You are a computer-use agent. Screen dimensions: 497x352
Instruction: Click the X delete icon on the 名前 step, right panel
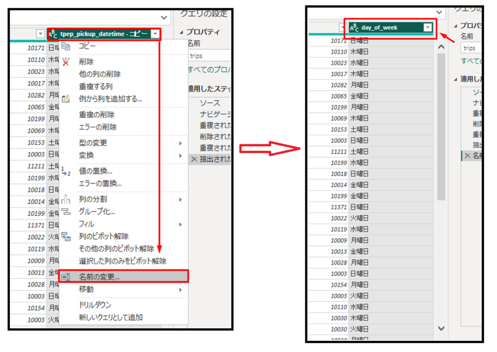(x=467, y=155)
